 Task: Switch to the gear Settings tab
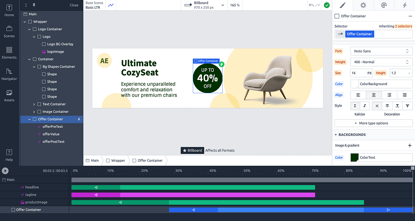pyautogui.click(x=363, y=5)
